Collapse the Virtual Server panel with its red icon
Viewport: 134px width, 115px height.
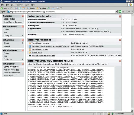pos(23,64)
